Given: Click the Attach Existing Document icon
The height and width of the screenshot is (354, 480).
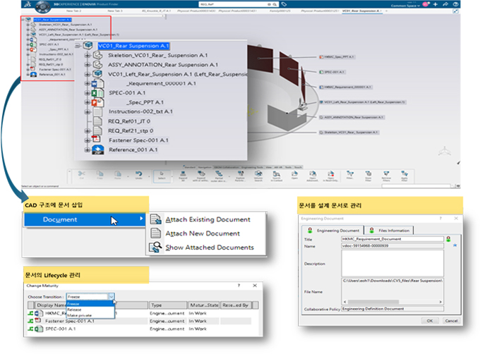Looking at the screenshot, I should tap(156, 220).
